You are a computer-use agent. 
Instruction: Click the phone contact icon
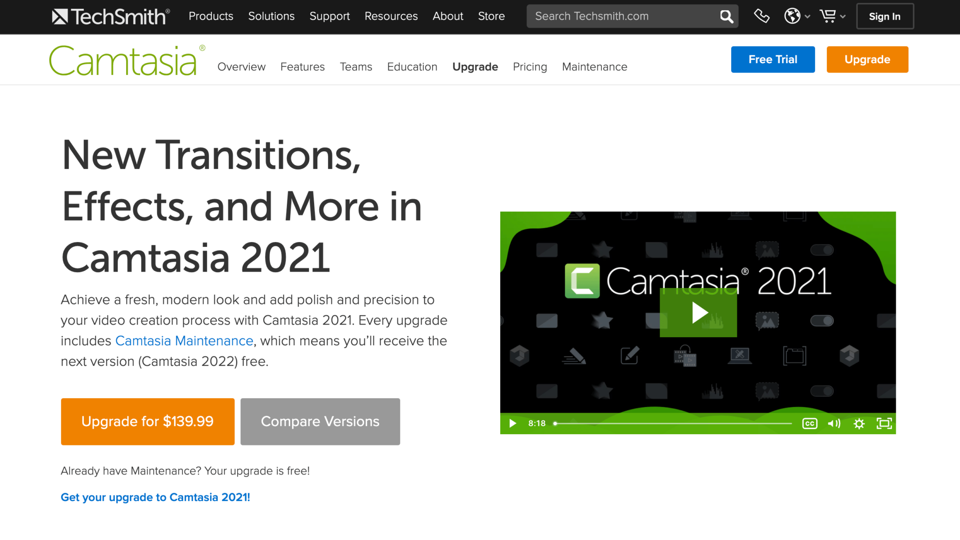761,16
